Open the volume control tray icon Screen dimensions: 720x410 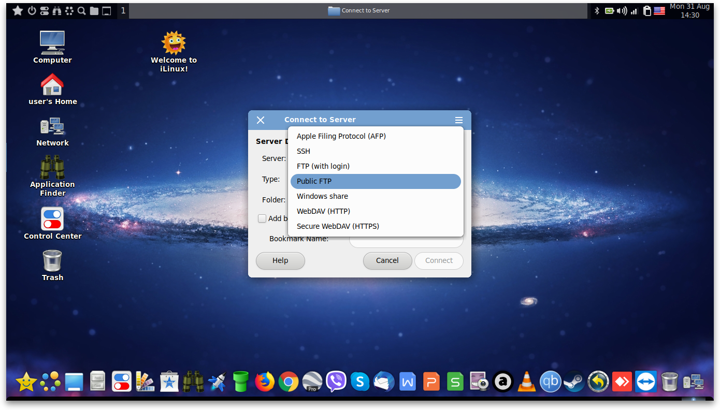coord(622,10)
